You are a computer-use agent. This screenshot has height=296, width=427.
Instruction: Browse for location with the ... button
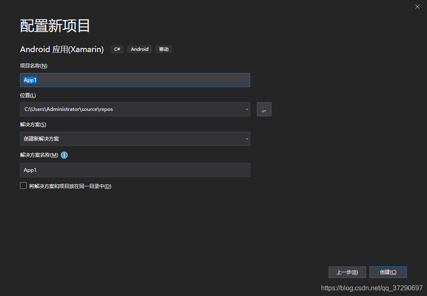point(264,109)
